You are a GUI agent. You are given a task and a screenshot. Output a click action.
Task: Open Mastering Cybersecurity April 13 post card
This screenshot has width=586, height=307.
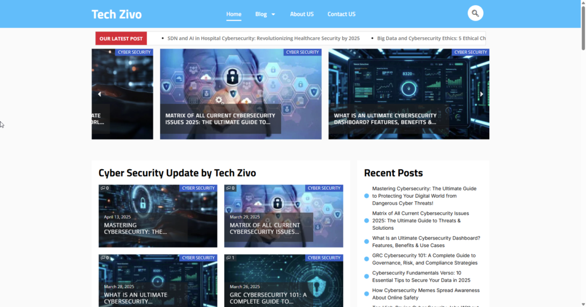pos(135,229)
